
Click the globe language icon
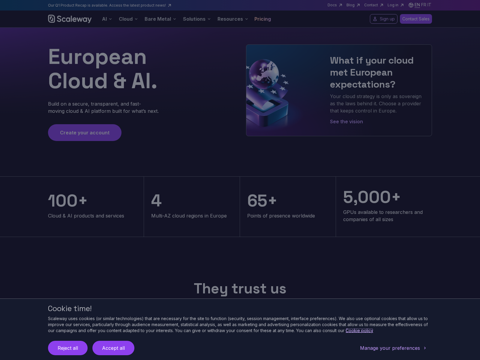tap(411, 5)
